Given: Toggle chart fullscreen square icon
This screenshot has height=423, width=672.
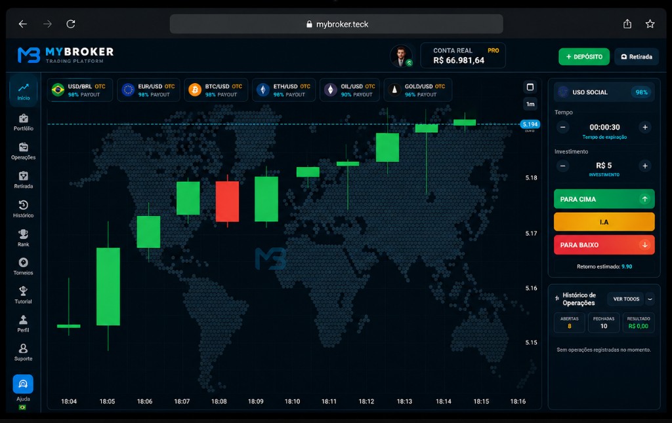Looking at the screenshot, I should tap(530, 87).
